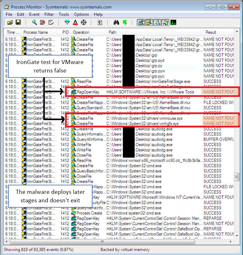The height and width of the screenshot is (255, 243).
Task: Open the Edit menu
Action: pos(21,14)
